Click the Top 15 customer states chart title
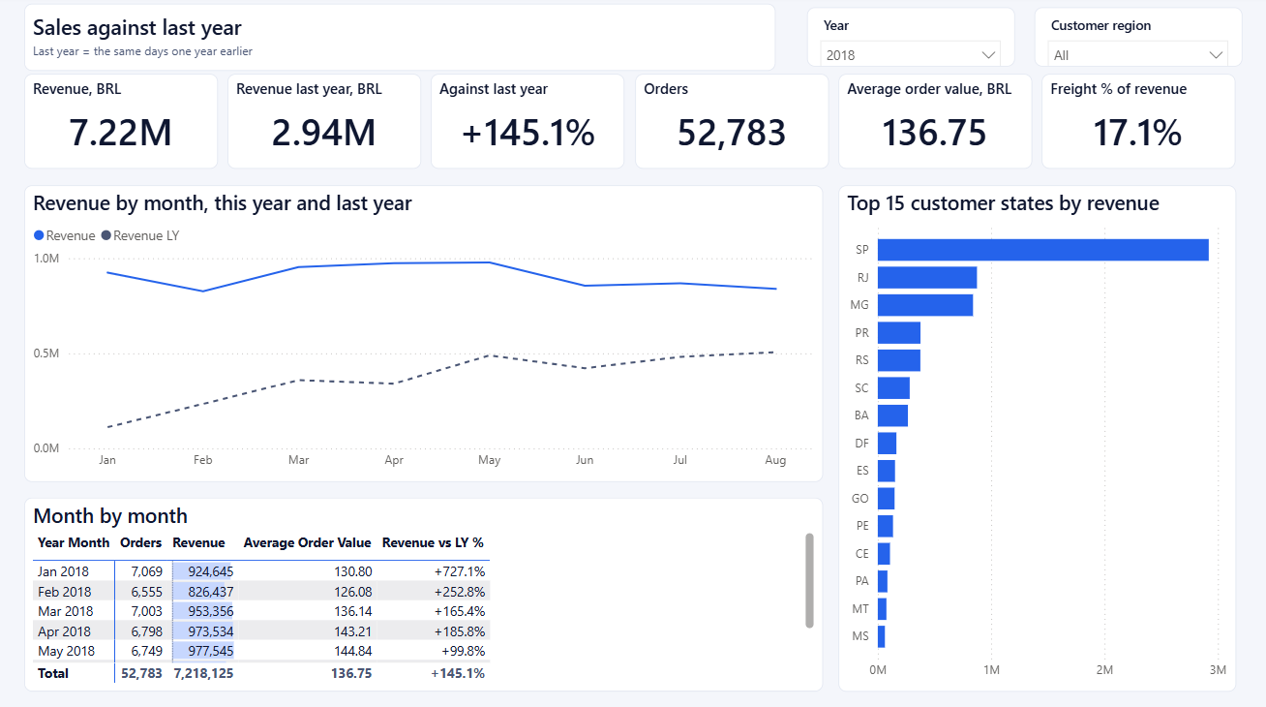Viewport: 1266px width, 707px height. pos(1003,203)
